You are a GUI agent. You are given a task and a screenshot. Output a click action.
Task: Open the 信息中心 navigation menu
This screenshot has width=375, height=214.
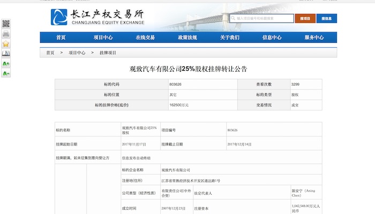click(x=272, y=37)
